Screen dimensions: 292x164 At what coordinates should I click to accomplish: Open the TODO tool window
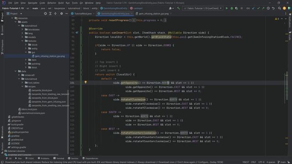click(29, 159)
